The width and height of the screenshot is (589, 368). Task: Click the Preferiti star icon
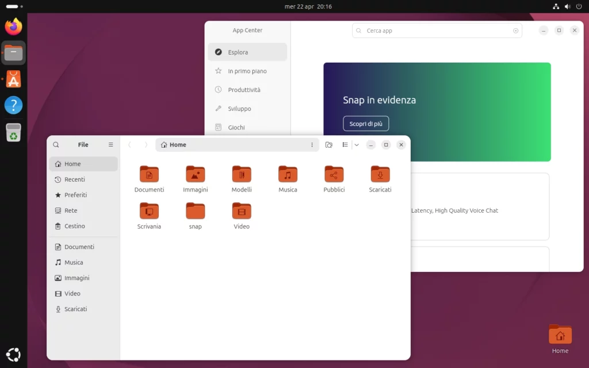pos(58,195)
